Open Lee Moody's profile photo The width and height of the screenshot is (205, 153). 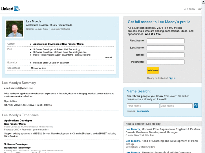click(x=15, y=29)
